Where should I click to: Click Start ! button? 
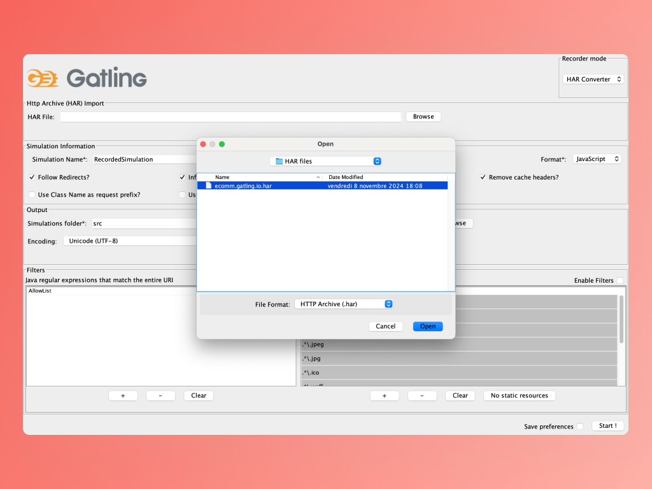point(607,426)
